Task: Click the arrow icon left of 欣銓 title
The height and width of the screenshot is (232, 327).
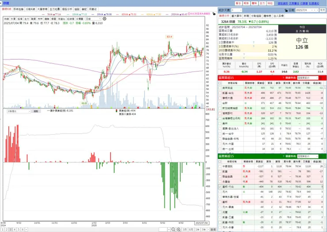Action: (1, 3)
